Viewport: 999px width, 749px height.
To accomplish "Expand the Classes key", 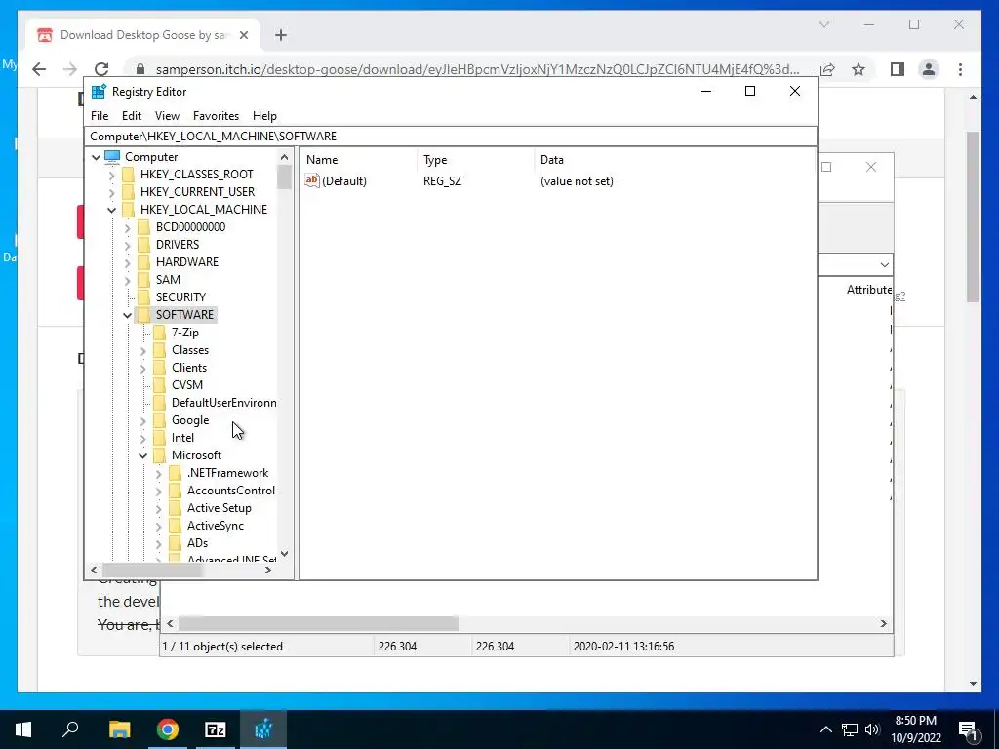I will (142, 350).
